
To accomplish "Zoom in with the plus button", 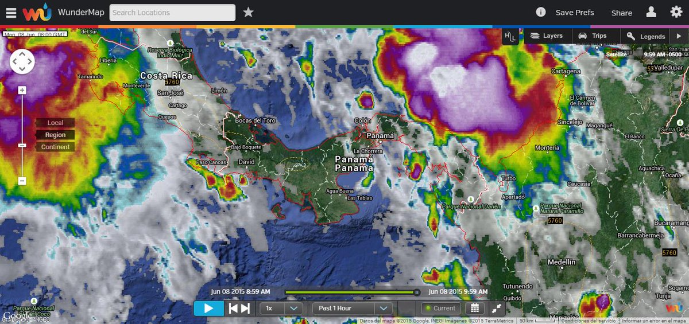I will [x=22, y=90].
